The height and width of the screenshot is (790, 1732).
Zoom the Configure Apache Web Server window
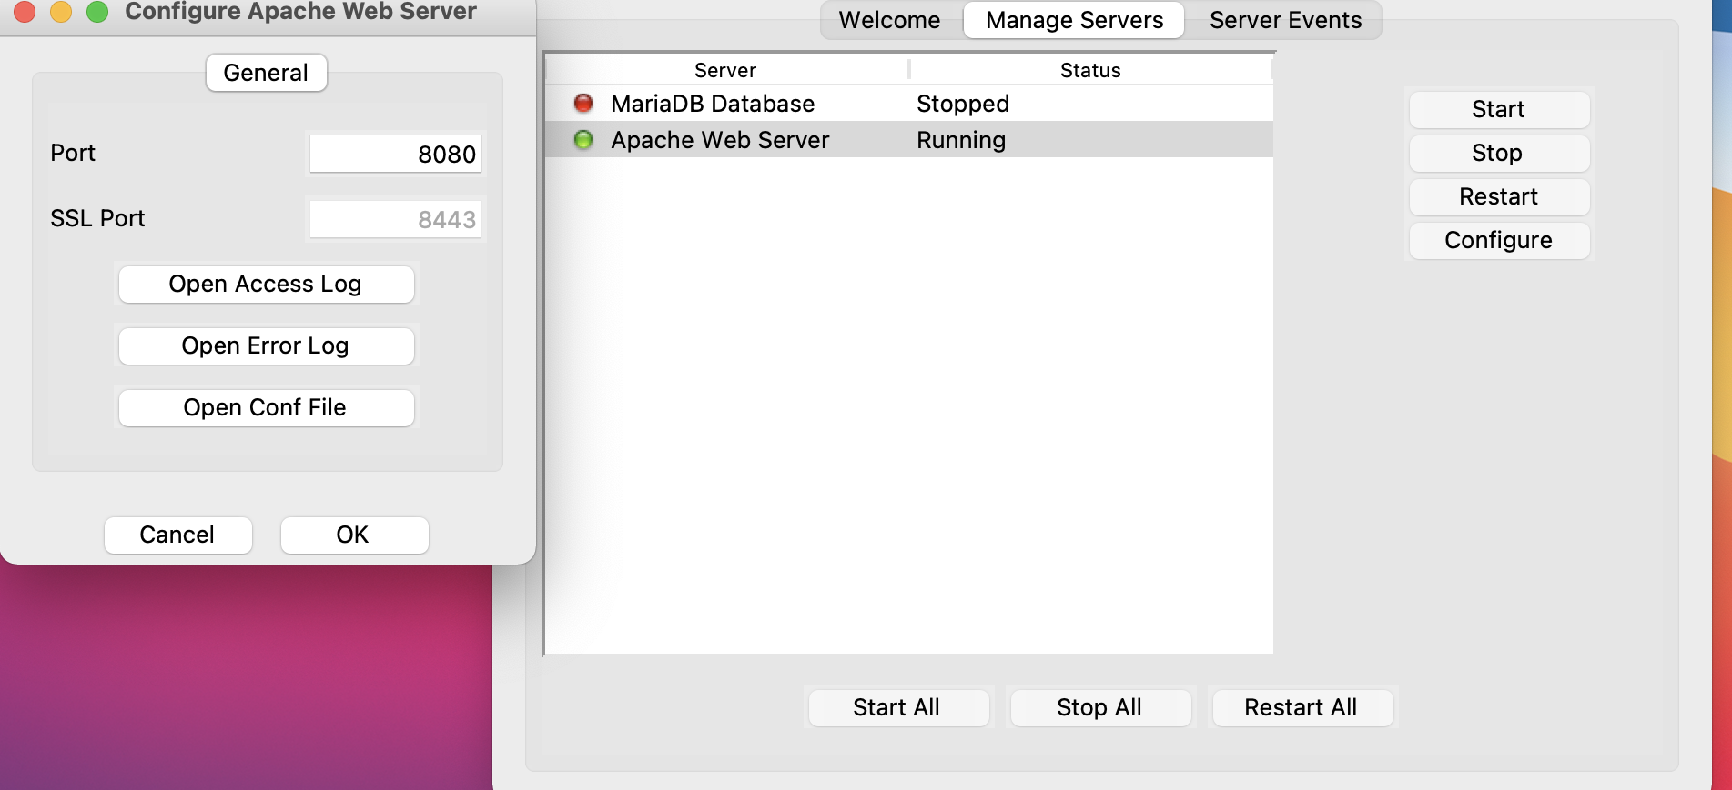click(x=97, y=11)
